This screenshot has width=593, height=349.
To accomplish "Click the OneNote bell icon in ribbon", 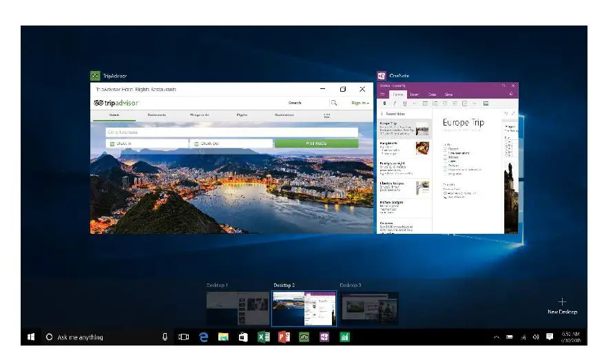I will [511, 94].
